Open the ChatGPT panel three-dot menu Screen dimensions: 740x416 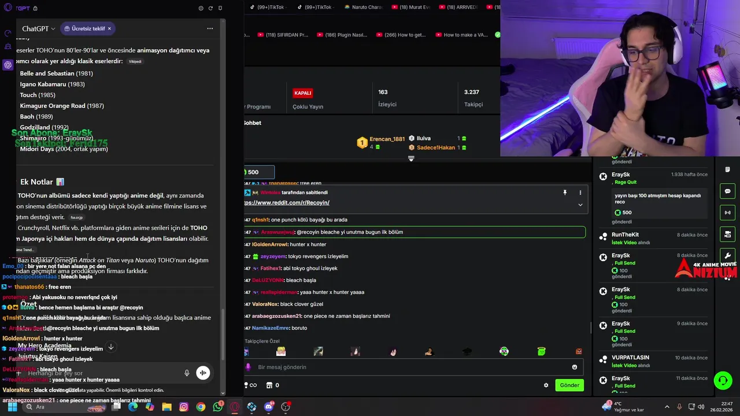210,28
